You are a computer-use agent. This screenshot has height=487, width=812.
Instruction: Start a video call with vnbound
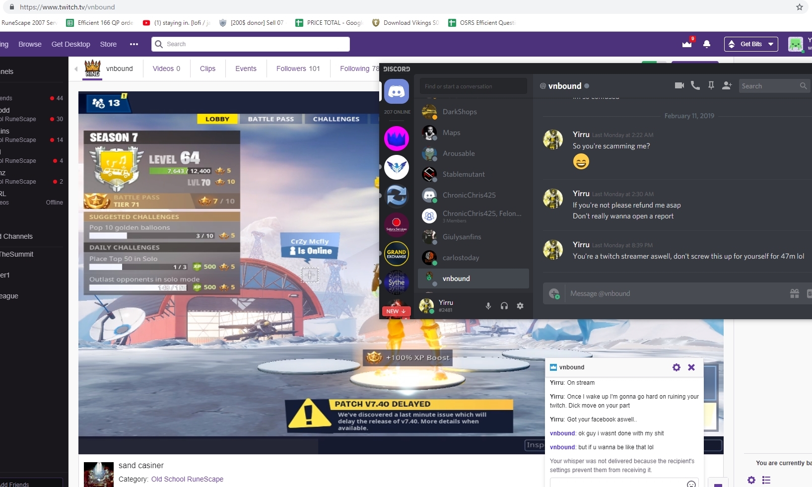(679, 85)
